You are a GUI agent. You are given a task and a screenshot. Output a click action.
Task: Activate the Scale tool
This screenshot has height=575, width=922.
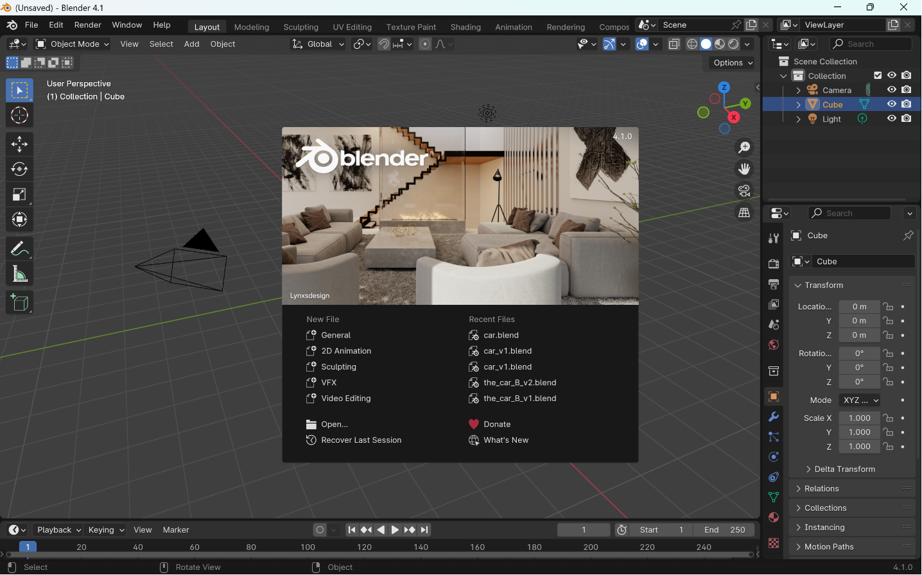click(19, 194)
